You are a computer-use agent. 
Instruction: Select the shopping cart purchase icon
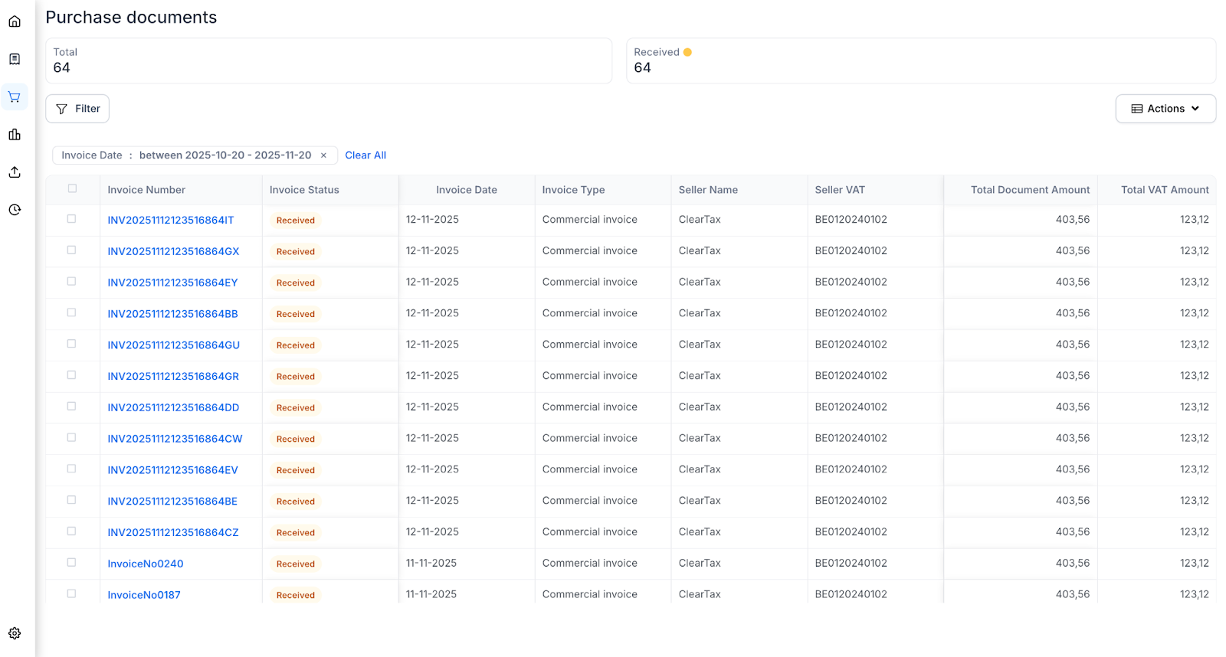(x=15, y=97)
